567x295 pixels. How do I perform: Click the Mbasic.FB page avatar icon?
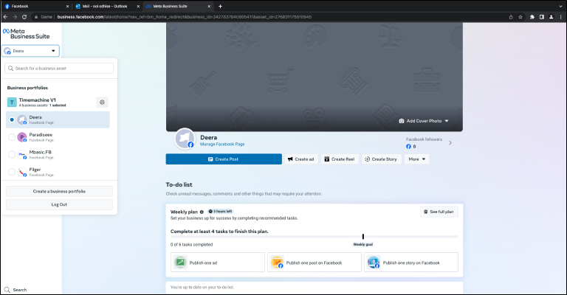pos(22,154)
